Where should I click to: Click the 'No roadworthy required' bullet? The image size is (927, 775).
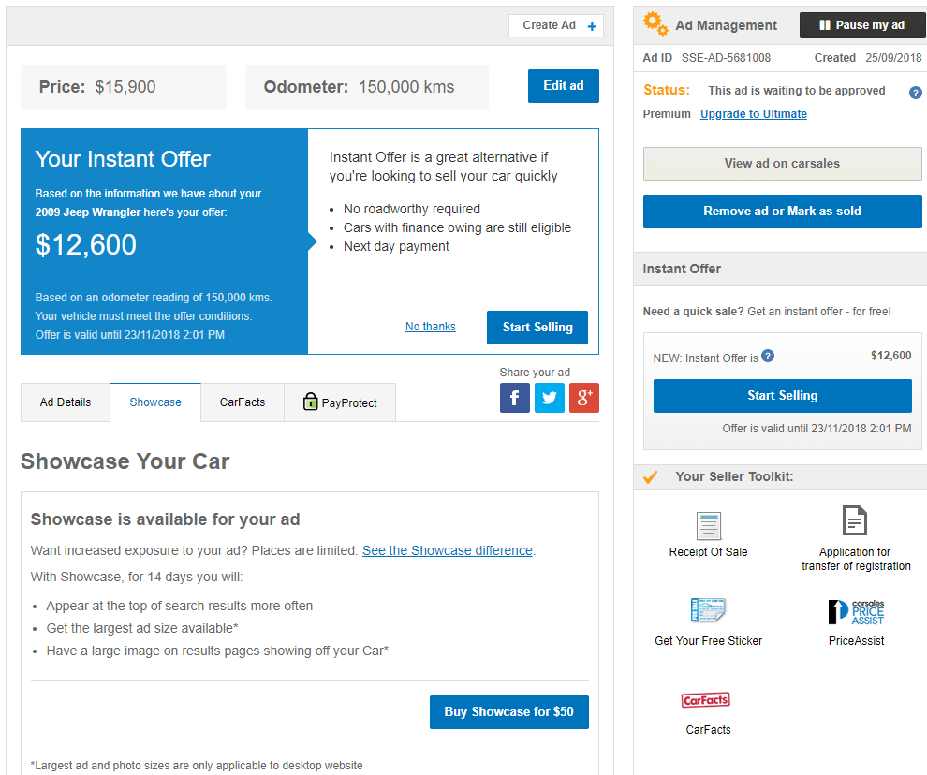coord(411,209)
